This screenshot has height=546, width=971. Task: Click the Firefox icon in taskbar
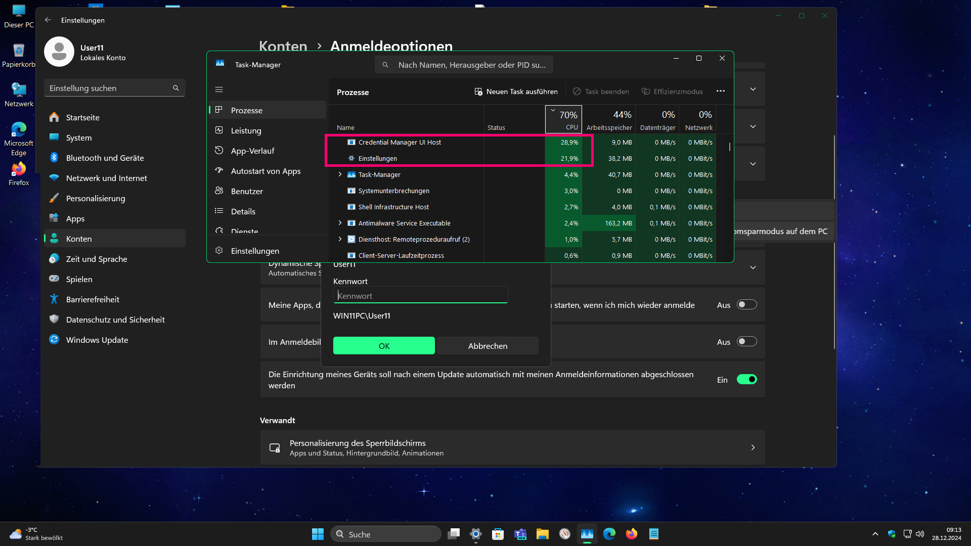click(x=632, y=534)
